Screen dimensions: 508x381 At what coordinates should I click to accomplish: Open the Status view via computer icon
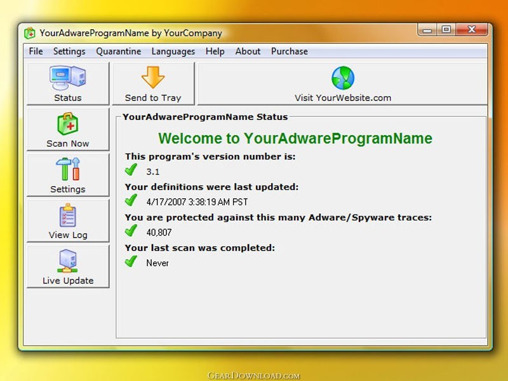point(68,78)
